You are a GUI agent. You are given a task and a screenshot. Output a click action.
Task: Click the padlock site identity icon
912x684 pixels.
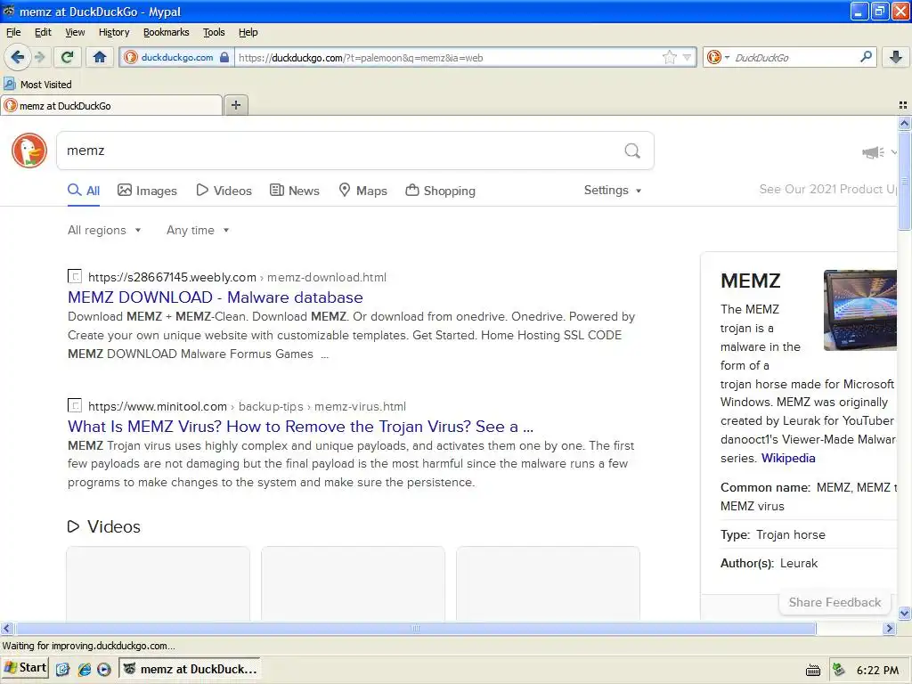click(224, 57)
